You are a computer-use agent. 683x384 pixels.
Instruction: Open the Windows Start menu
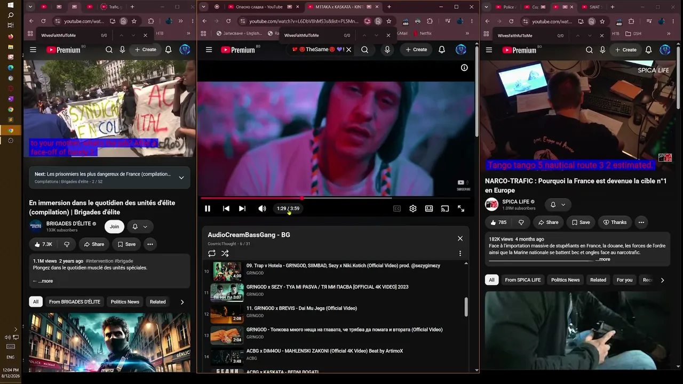pyautogui.click(x=11, y=5)
